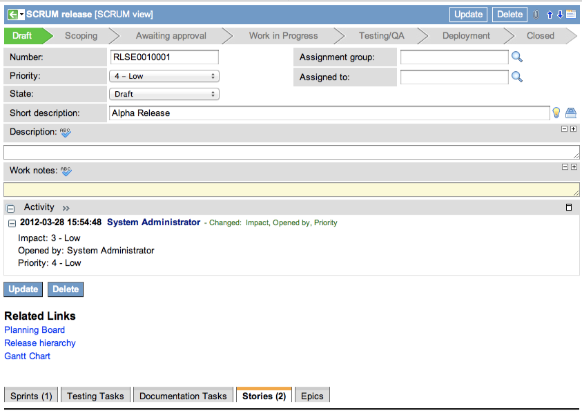Open the paperclip attachments icon
Image resolution: width=582 pixels, height=413 pixels.
point(536,15)
